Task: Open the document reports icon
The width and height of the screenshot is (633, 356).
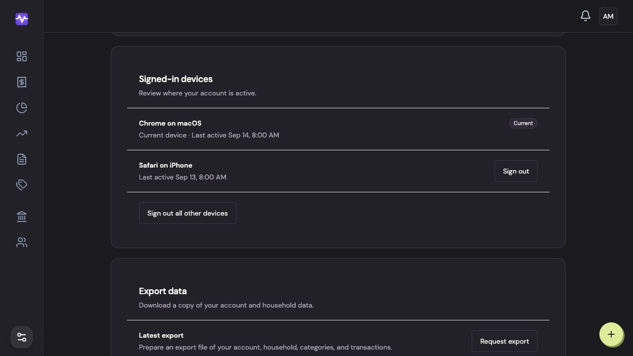Action: (22, 159)
